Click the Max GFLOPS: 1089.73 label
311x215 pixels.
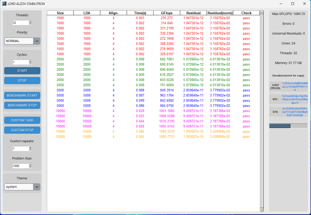(x=289, y=14)
